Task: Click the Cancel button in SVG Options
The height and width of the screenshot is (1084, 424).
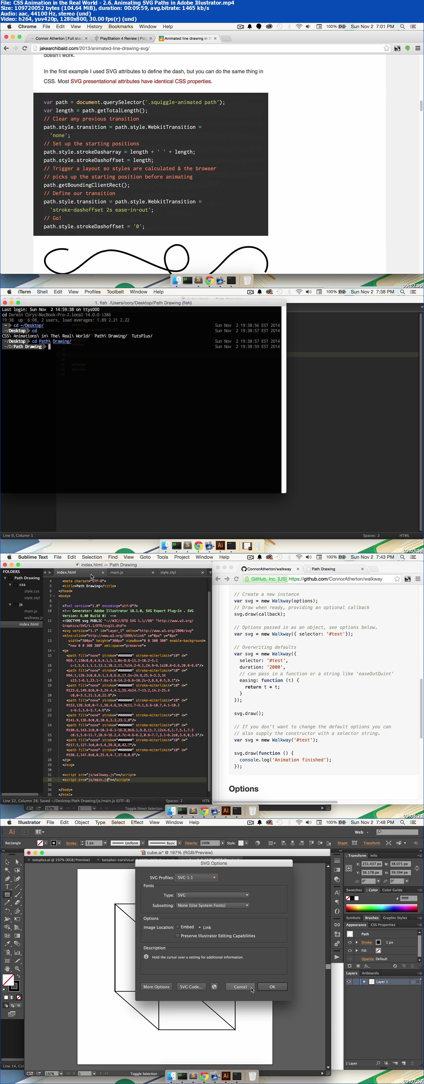Action: [240, 986]
